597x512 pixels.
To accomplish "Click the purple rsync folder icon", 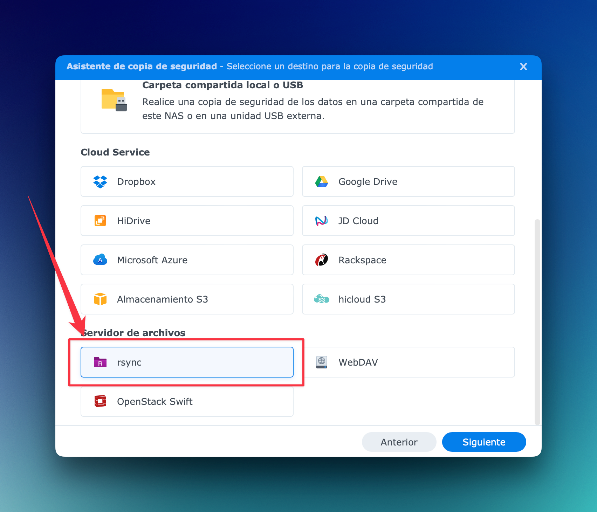I will tap(100, 362).
